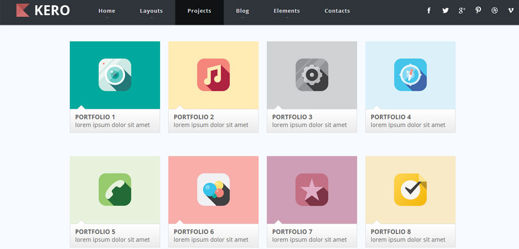Open the Dribbble social icon
The image size is (519, 249).
click(x=495, y=11)
